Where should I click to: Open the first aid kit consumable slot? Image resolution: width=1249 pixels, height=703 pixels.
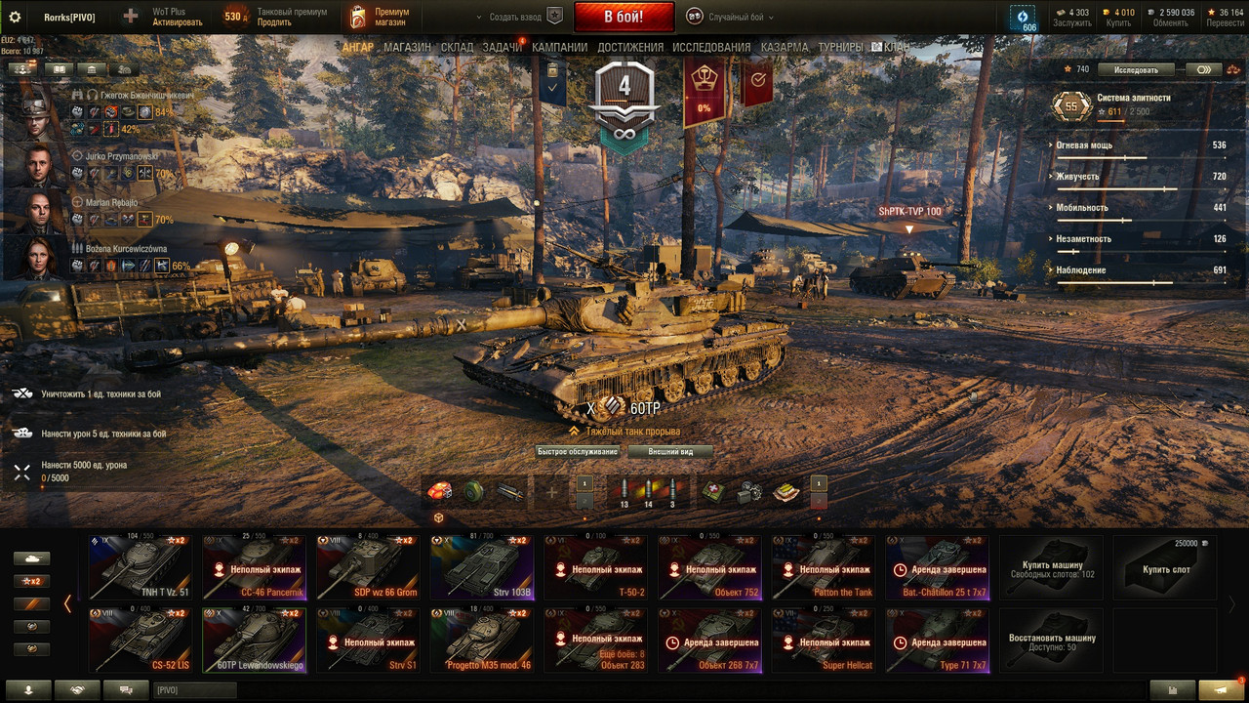coord(713,492)
